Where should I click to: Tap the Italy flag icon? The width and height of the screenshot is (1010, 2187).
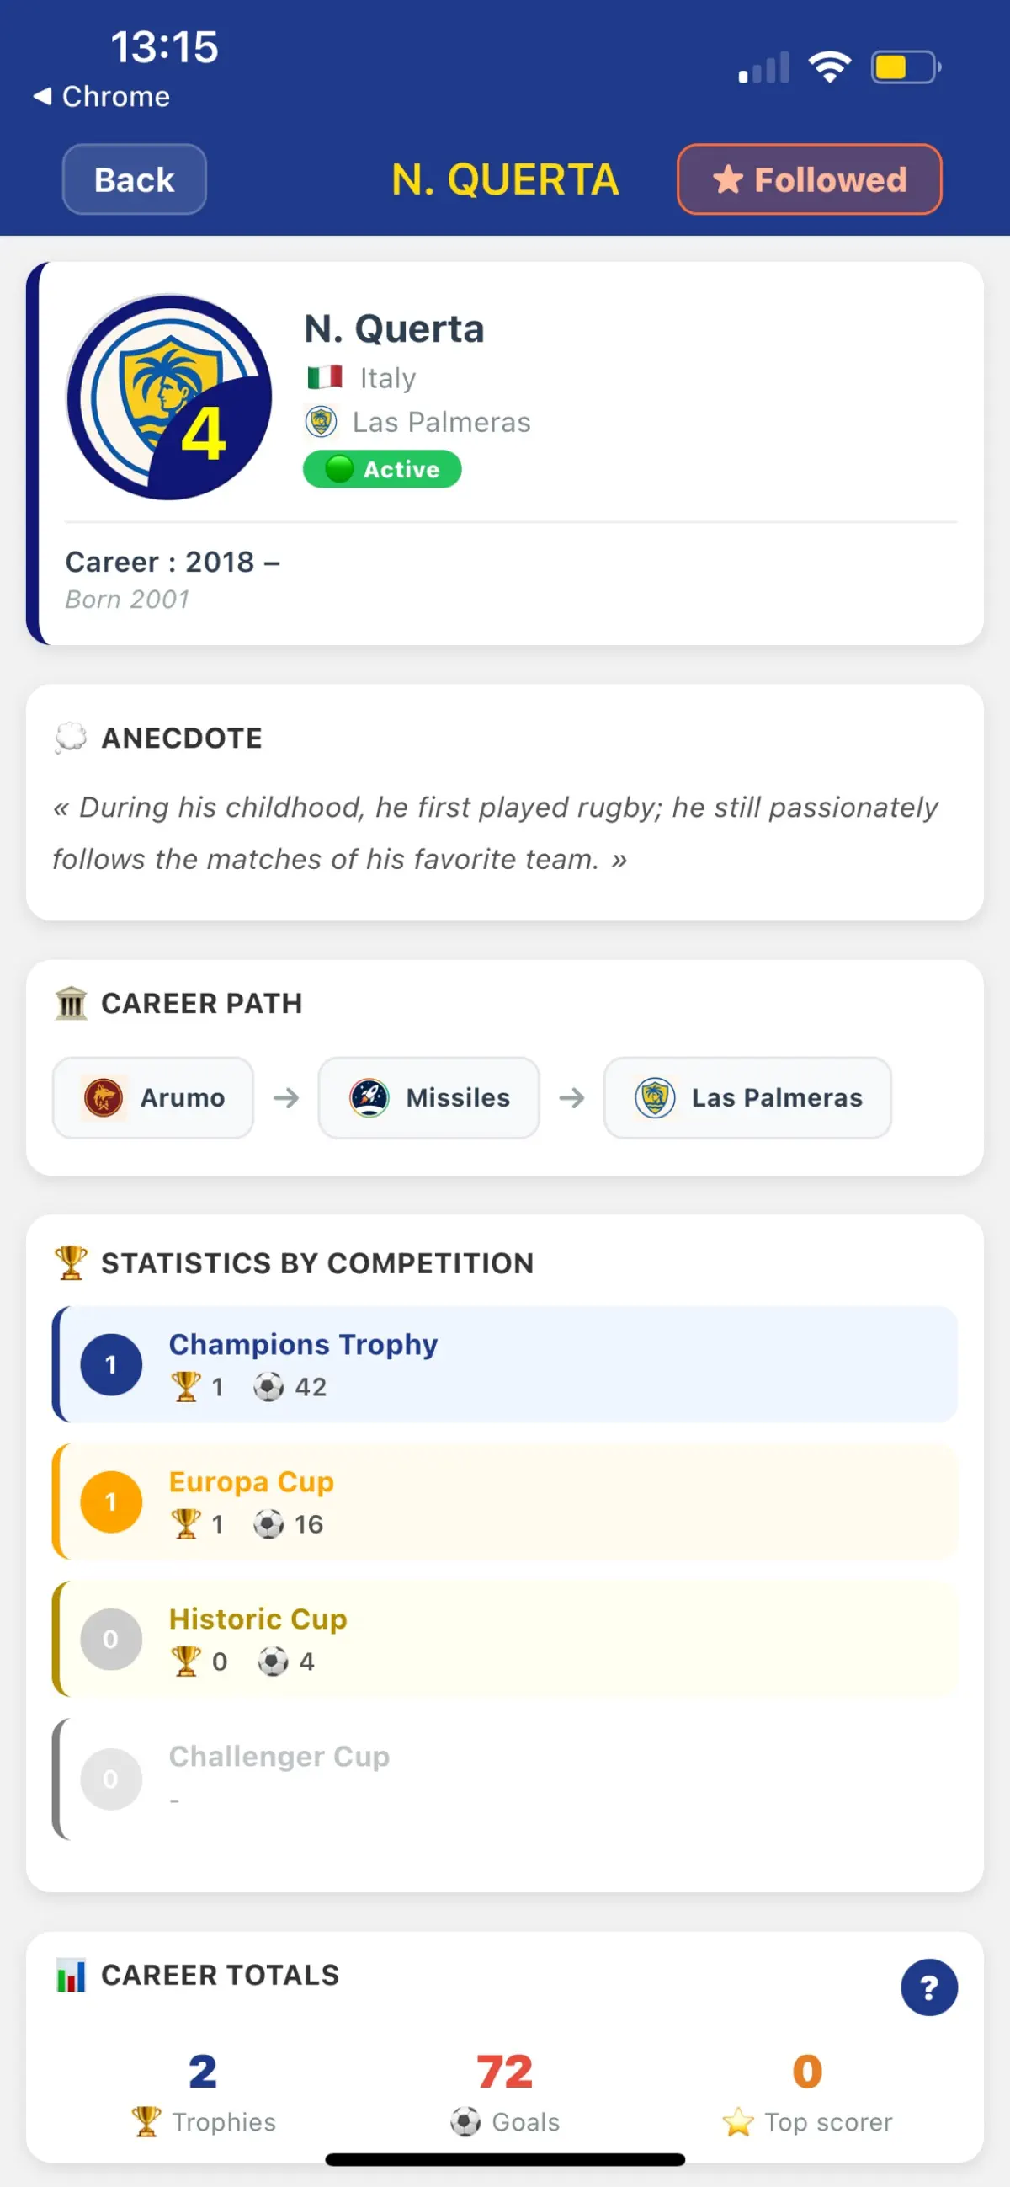[x=324, y=376]
